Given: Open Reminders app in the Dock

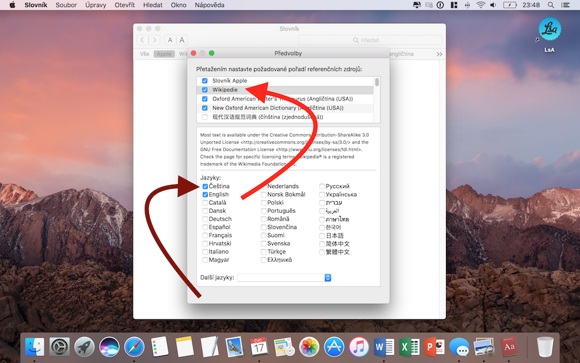Looking at the screenshot, I should [159, 347].
